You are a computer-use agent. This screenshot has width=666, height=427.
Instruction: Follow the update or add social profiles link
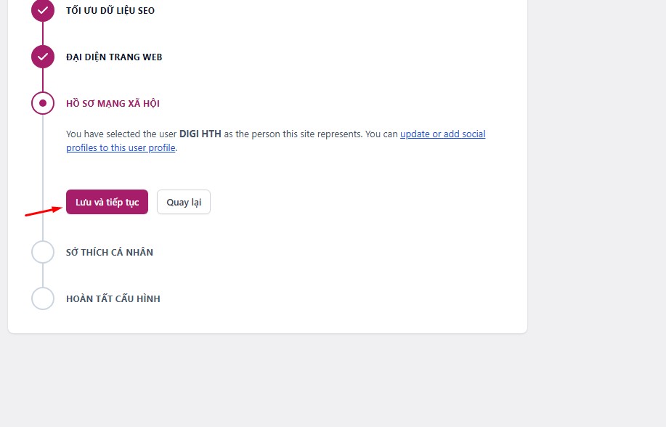[x=442, y=134]
